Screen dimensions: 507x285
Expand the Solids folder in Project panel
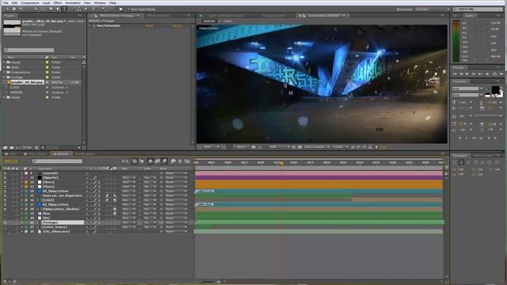pyautogui.click(x=4, y=97)
